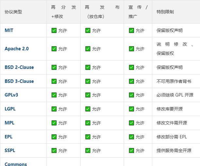
Task: Click 允许 text in Apache 2.0 宣传/推广 cell
Action: pos(140,49)
